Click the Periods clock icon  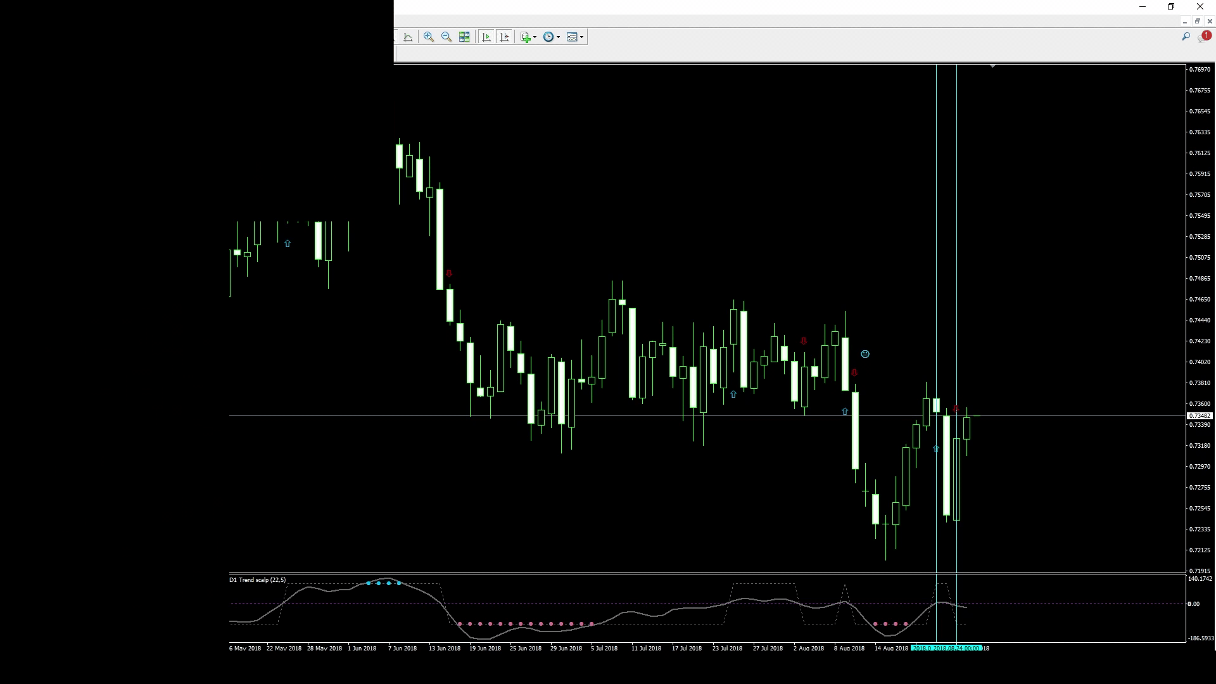coord(548,37)
